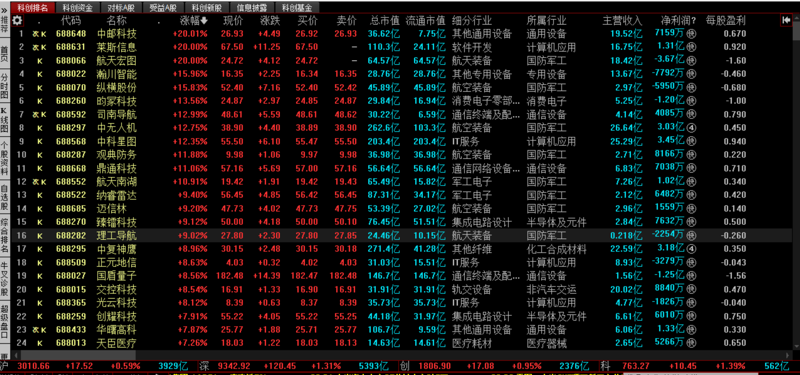Click the K marker in the 中无人机 row
The height and width of the screenshot is (375, 800).
click(x=40, y=128)
